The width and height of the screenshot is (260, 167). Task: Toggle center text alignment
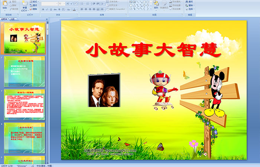point(86,9)
